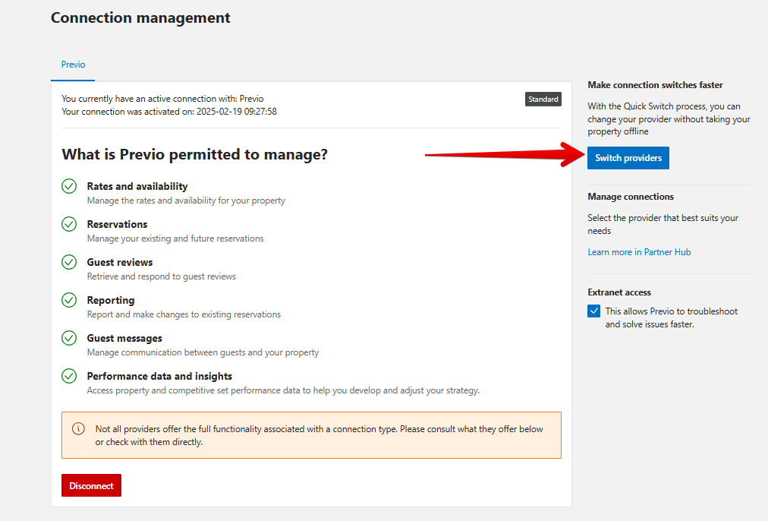Click the Reporting permission heading
This screenshot has width=768, height=521.
tap(111, 300)
